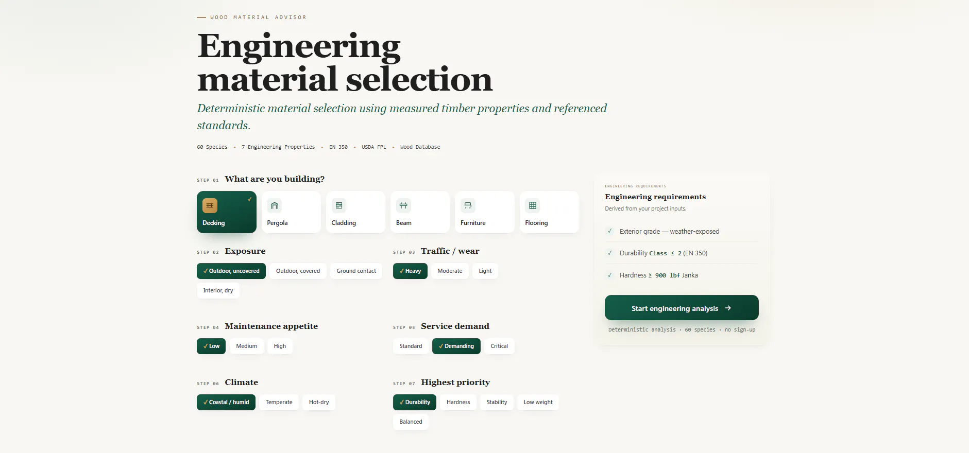Click the 'What are you building?' heading
Screen dimensions: 969x453
tap(275, 179)
